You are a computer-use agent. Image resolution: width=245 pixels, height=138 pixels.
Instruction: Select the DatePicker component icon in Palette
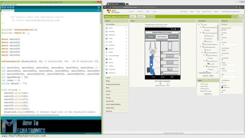tap(106, 35)
